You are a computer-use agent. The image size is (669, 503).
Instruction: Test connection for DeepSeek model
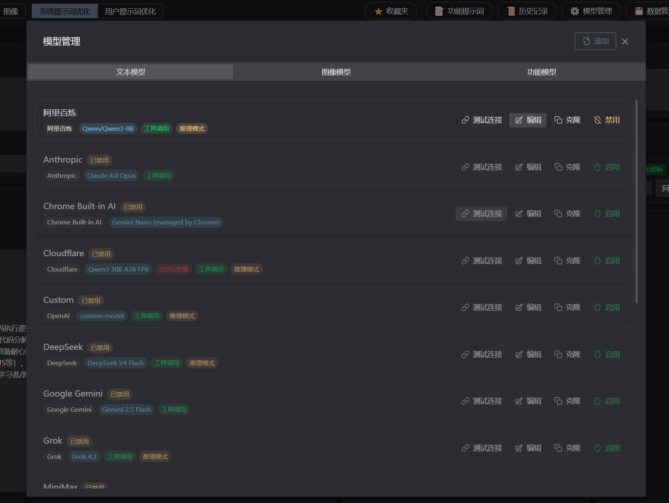click(482, 354)
